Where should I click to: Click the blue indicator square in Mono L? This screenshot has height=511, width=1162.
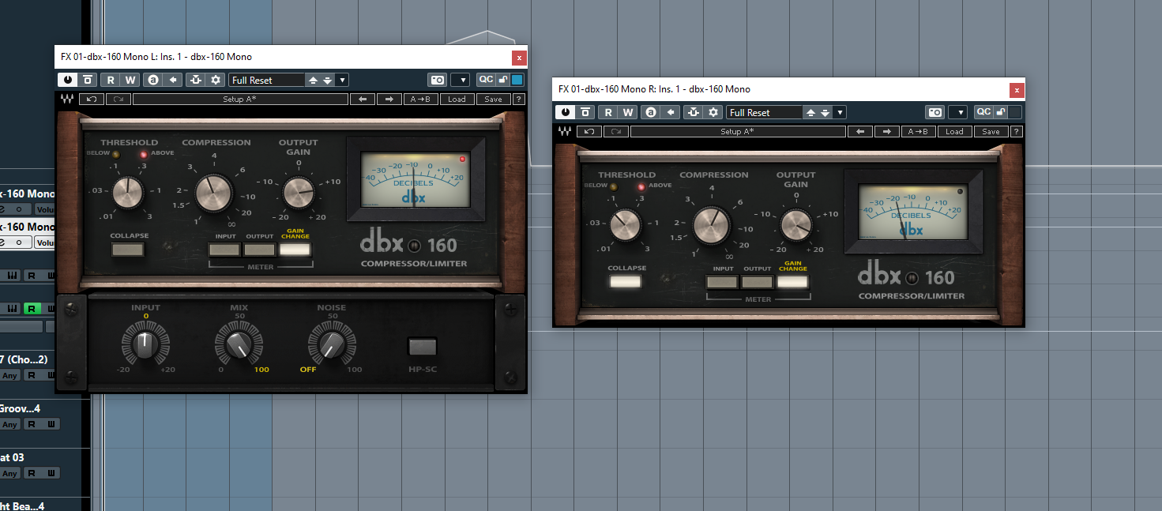click(517, 80)
